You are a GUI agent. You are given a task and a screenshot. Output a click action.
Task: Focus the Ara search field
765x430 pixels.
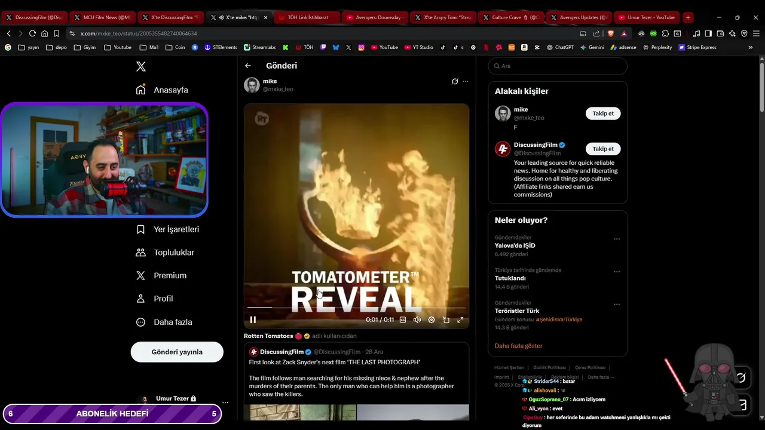coord(557,66)
